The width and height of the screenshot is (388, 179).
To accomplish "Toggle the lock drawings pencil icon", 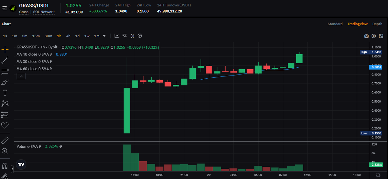I will (5, 176).
